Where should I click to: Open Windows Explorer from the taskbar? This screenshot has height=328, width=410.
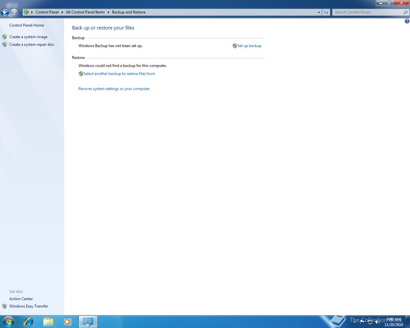coord(48,322)
